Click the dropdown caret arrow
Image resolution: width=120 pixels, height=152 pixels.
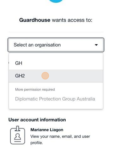(96, 45)
